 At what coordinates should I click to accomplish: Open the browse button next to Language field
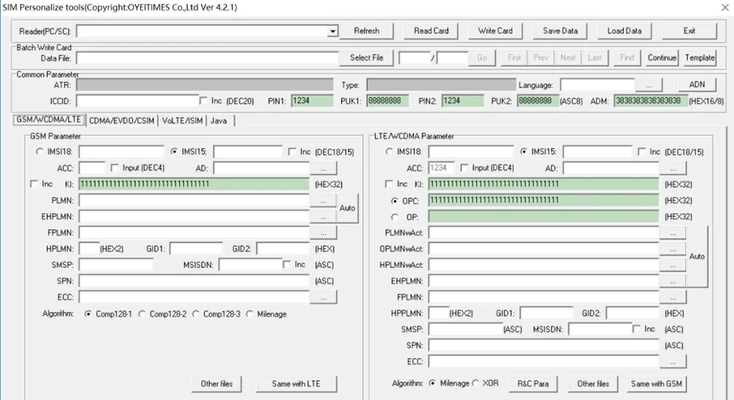648,86
